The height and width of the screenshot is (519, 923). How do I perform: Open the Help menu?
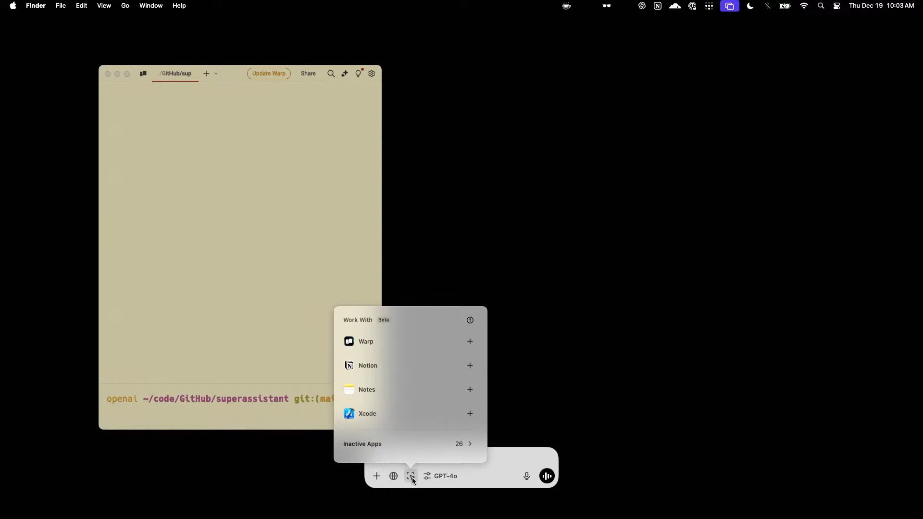179,6
